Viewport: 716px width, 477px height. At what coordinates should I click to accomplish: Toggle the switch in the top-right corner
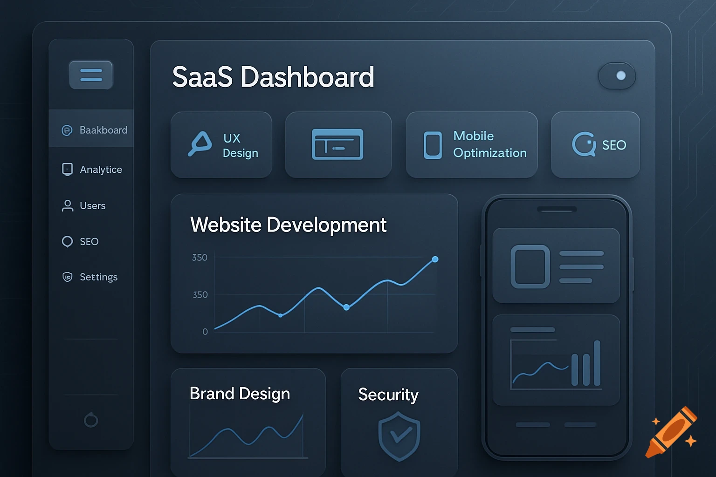click(x=617, y=76)
